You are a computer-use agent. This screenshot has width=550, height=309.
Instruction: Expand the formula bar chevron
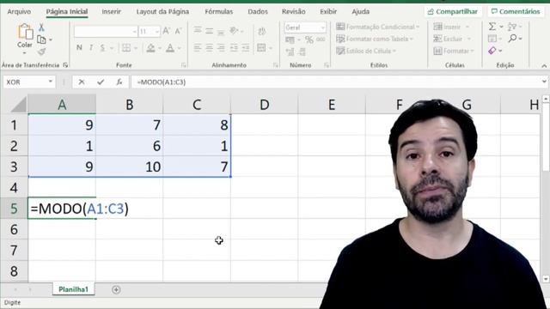coord(544,82)
